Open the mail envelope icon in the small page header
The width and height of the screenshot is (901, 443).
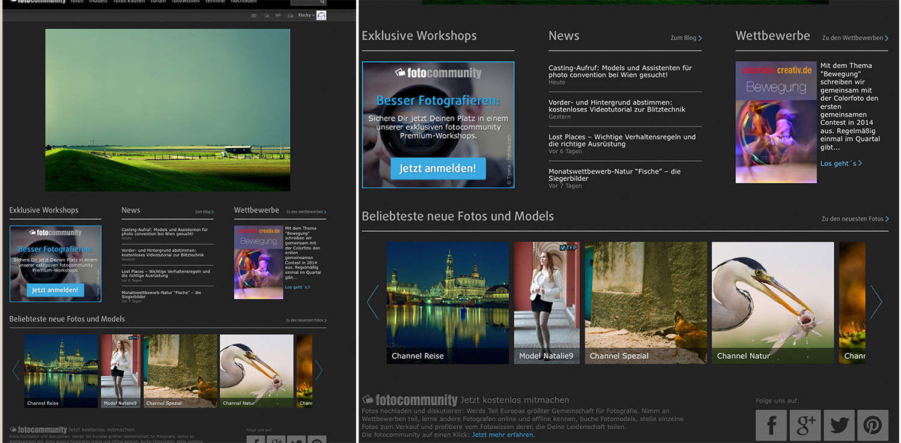tap(253, 16)
